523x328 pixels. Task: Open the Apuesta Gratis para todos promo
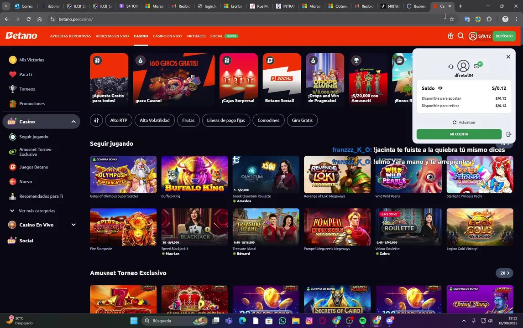109,79
